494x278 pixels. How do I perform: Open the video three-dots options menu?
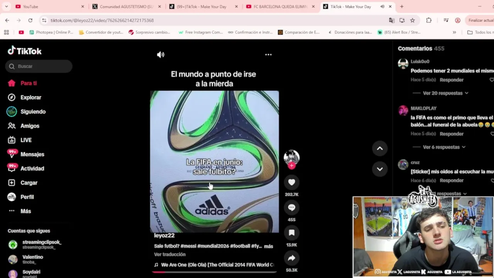268,55
